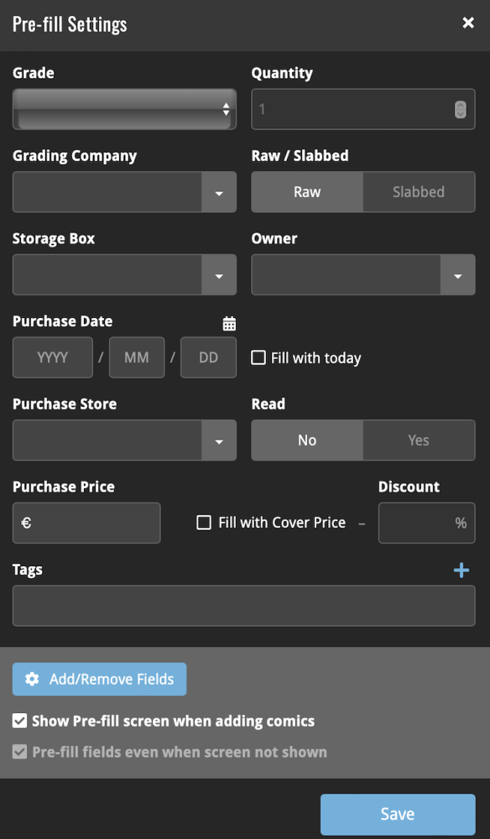490x839 pixels.
Task: Set Read status to Yes
Action: 419,440
